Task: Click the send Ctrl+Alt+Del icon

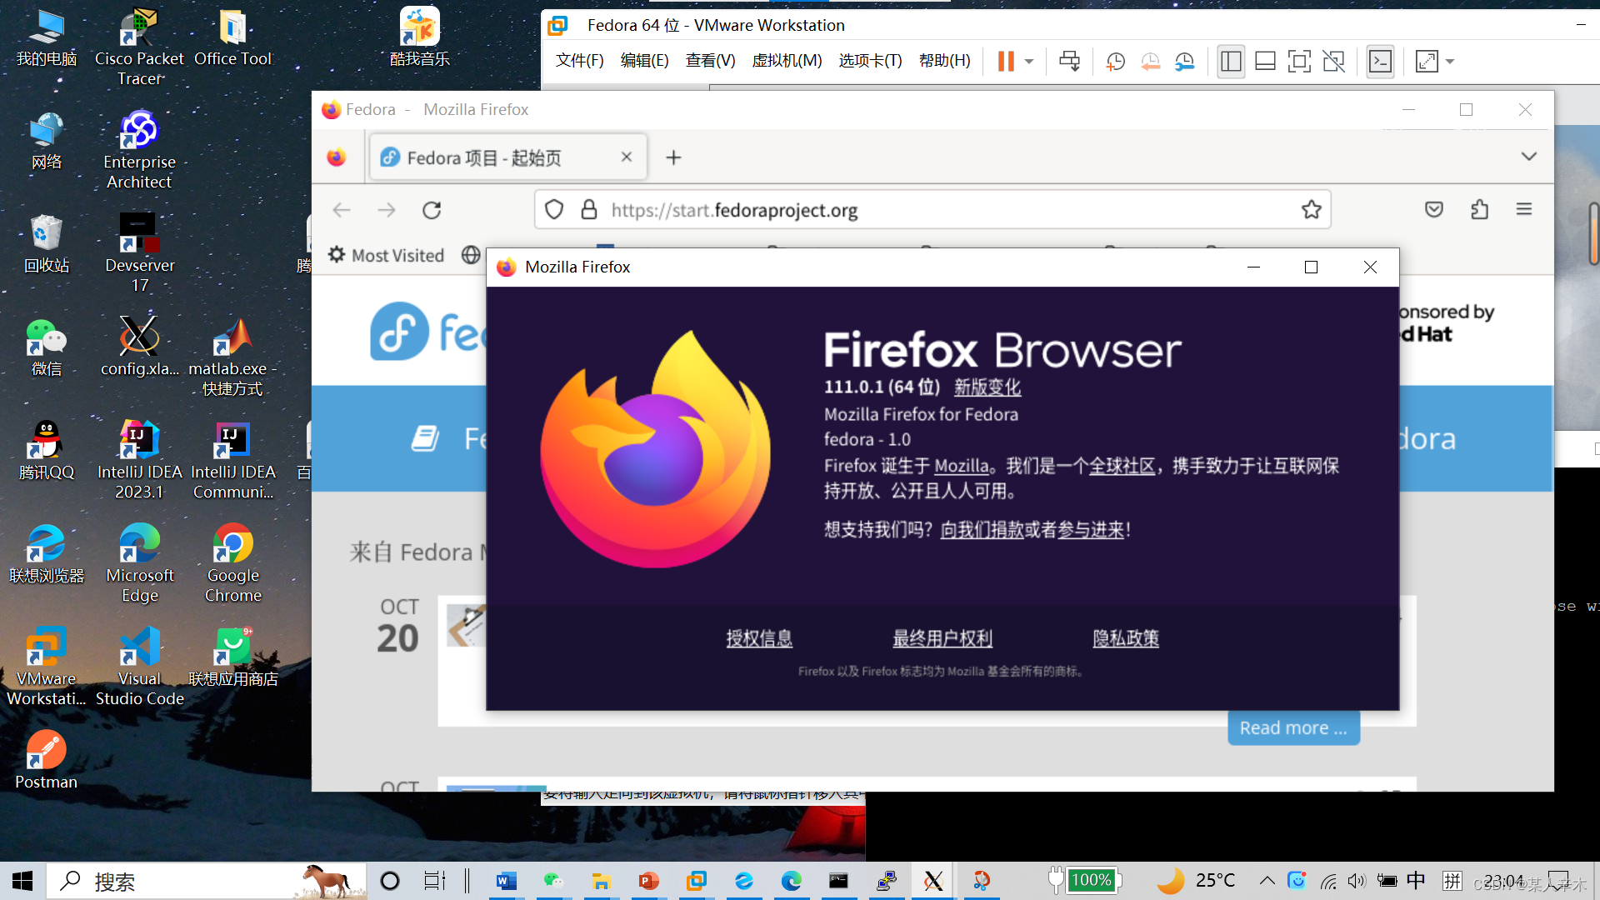Action: 1069,61
